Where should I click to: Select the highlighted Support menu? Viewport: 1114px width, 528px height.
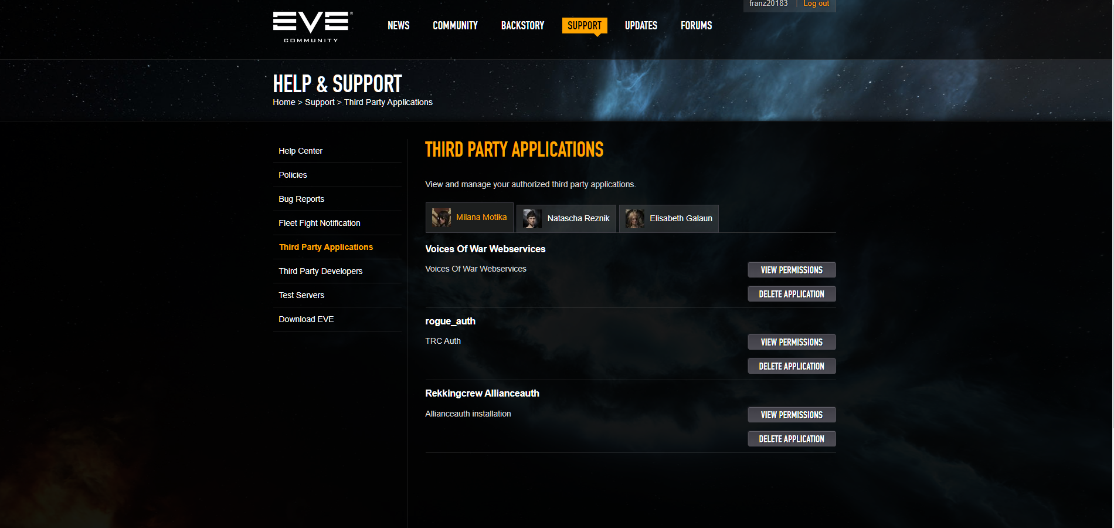585,26
